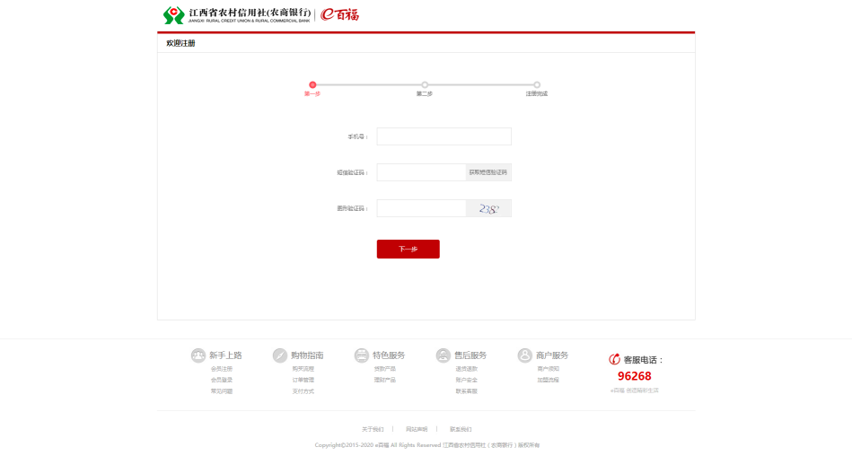Open the 联系我们 link

click(x=461, y=429)
